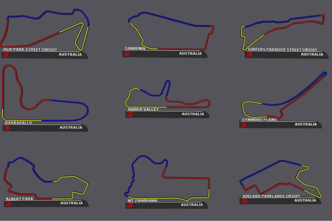Click the 'BARBAGALLO' label
Image resolution: width=332 pixels, height=221 pixels.
tap(18, 123)
